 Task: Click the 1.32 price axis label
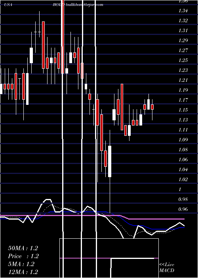click(x=183, y=21)
